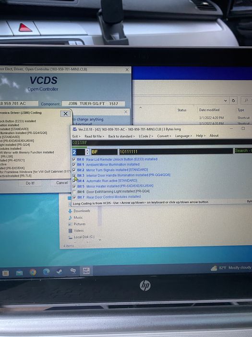Enable Bit 6 Door Exit/Warning Light checkbox
Image resolution: width=252 pixels, height=337 pixels.
(74, 192)
